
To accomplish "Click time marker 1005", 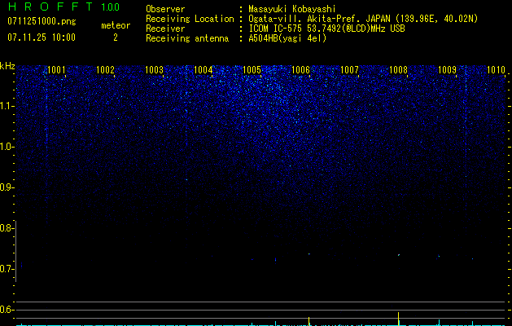I will point(252,70).
